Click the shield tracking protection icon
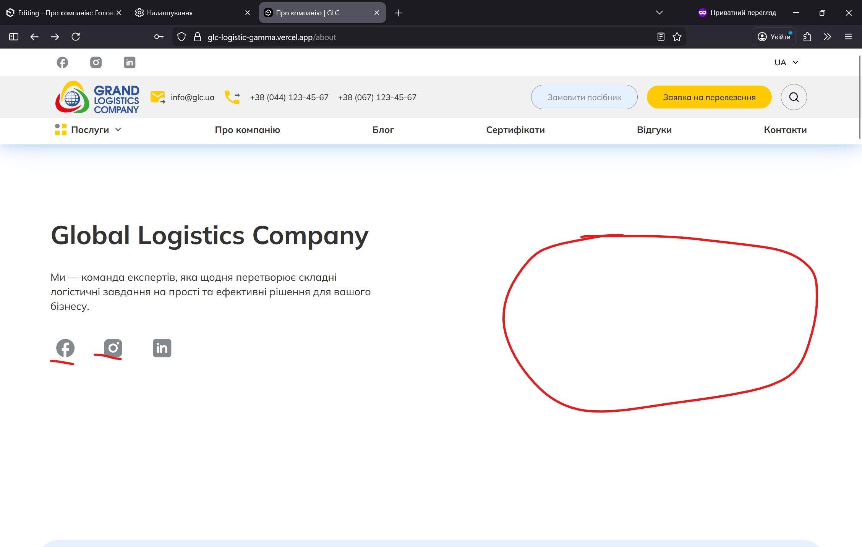 pyautogui.click(x=181, y=37)
